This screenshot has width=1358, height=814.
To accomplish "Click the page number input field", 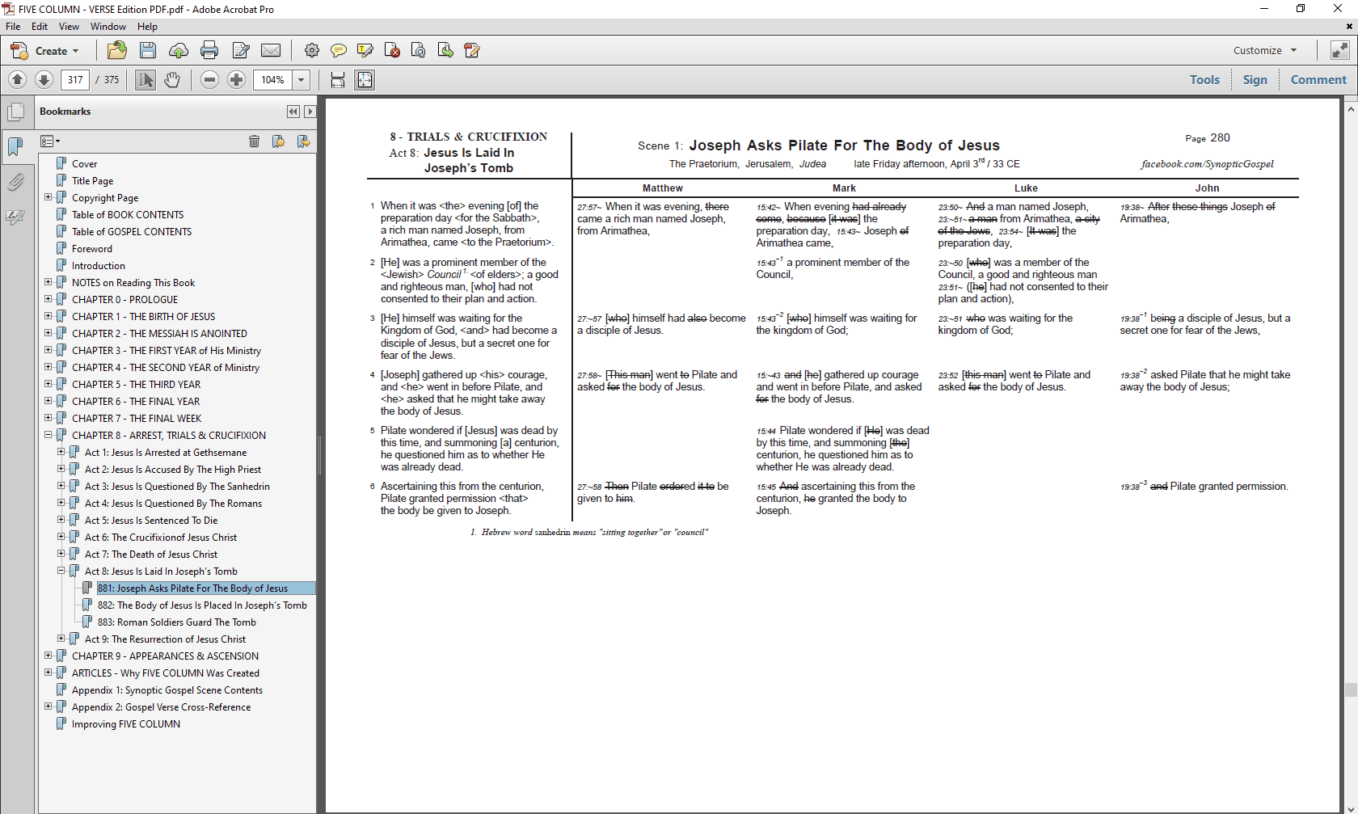I will click(75, 79).
